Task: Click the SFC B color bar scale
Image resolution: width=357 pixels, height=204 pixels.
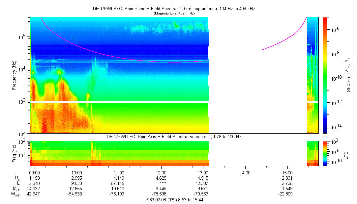Action: (325, 75)
